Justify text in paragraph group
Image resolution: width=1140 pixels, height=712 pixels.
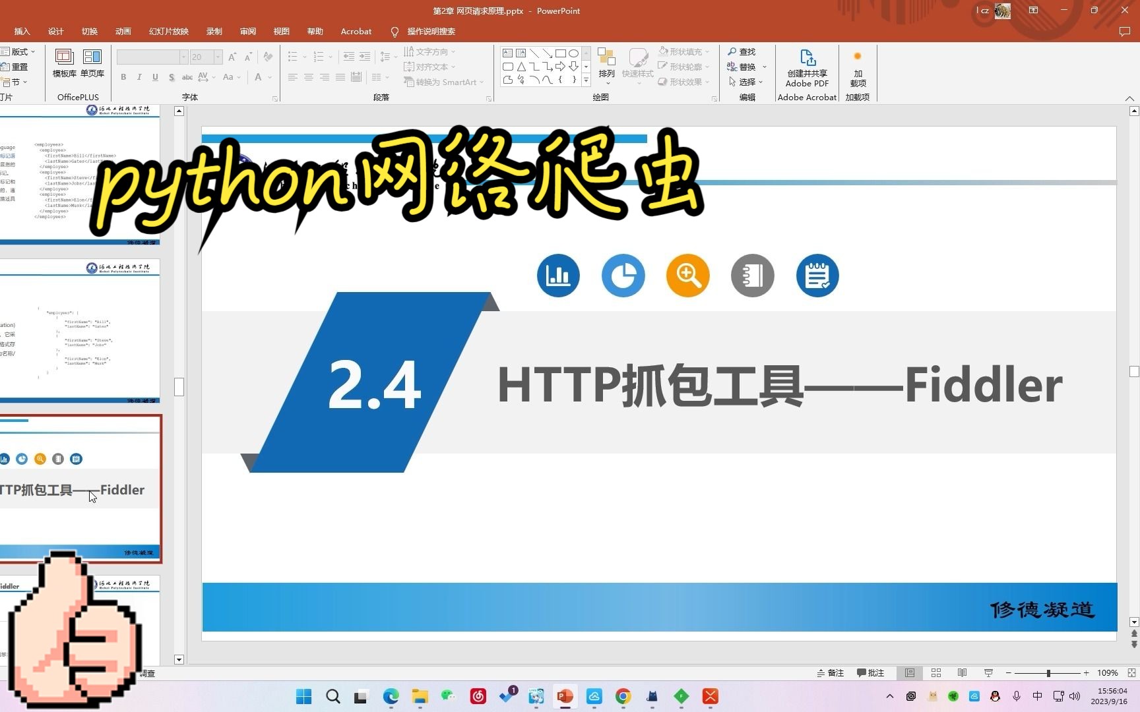pyautogui.click(x=340, y=77)
